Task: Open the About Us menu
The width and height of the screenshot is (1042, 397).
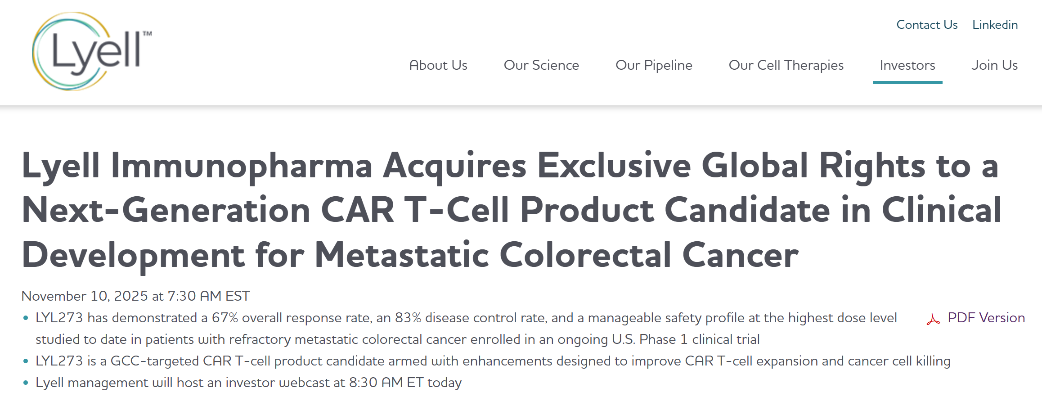Action: point(438,65)
